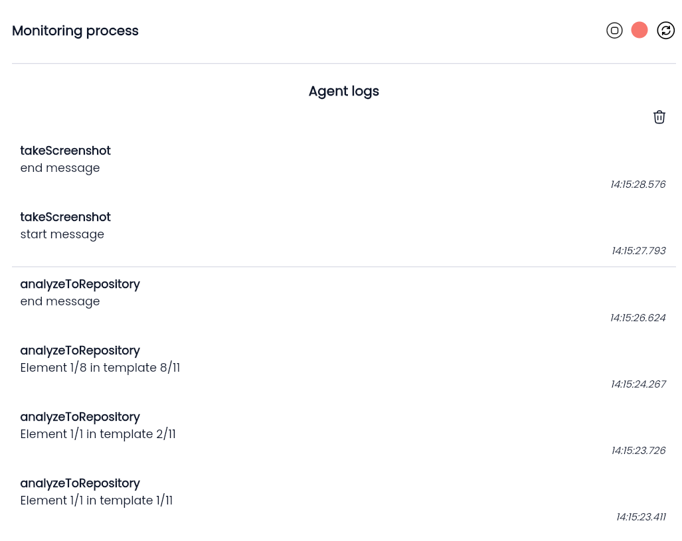Clear agent logs with trash icon
The image size is (682, 541).
(x=659, y=117)
